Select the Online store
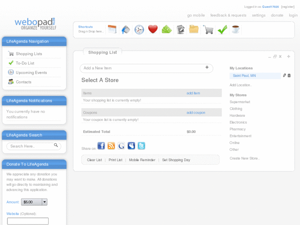Screen dimensions: 300x225 234,143
